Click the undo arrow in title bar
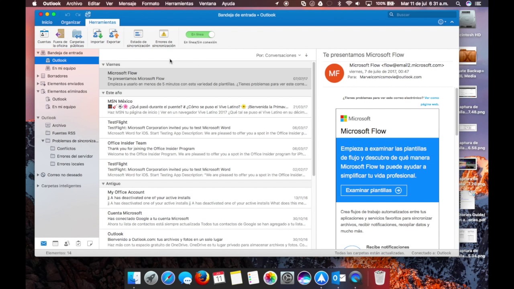514x289 pixels. (67, 14)
